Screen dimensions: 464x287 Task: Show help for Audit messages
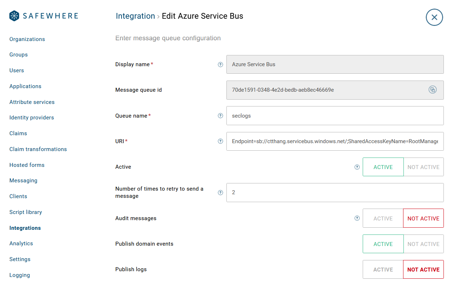point(357,218)
